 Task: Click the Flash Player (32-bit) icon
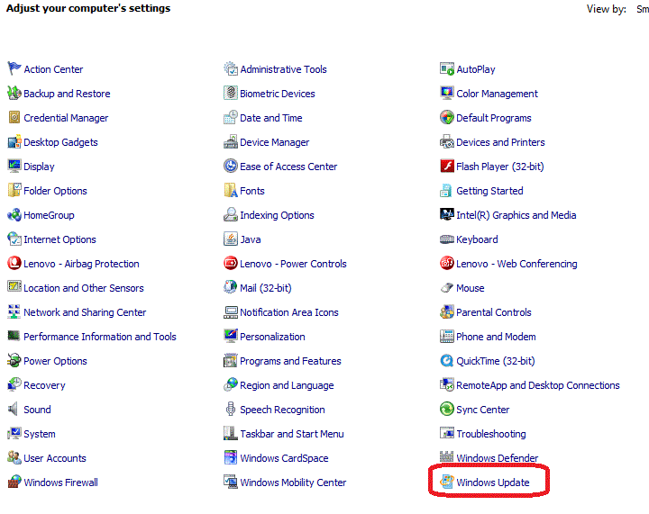coord(447,167)
